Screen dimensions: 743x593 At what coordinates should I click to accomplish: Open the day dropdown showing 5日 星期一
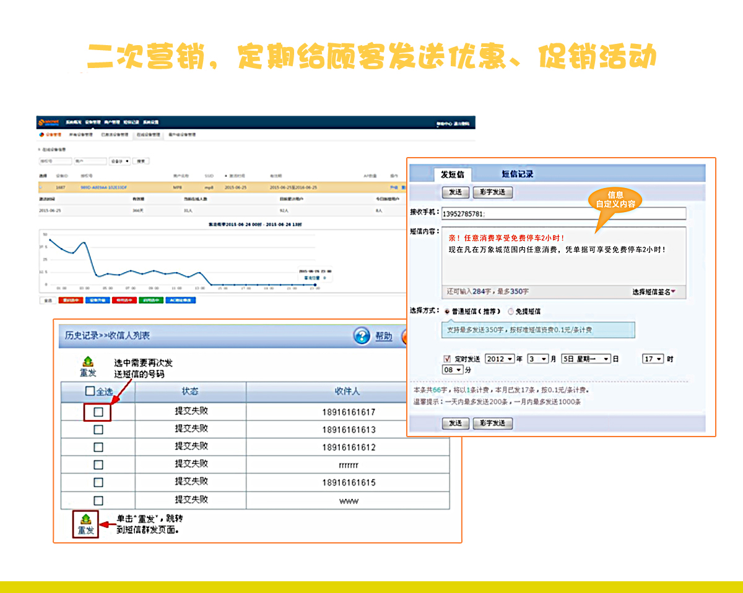[x=586, y=359]
